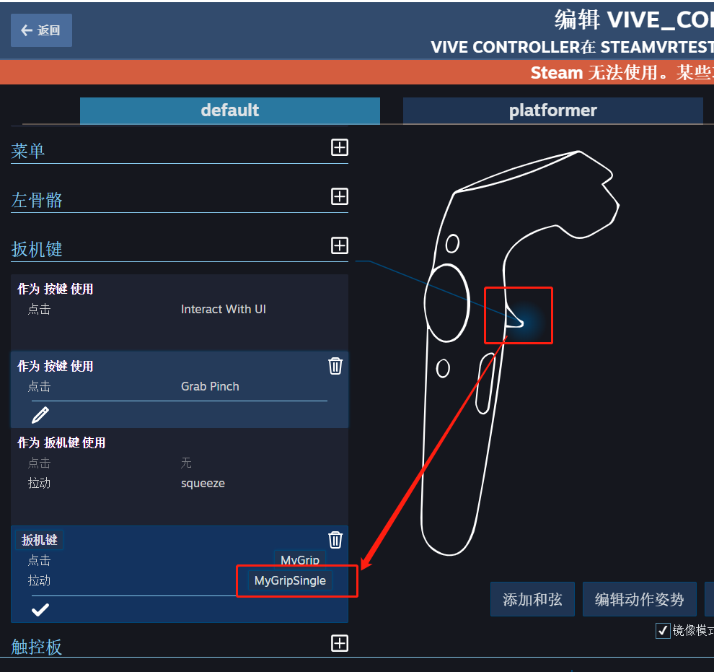Screen dimensions: 714x672
Task: Delete the MyGrip trigger binding
Action: (x=335, y=540)
